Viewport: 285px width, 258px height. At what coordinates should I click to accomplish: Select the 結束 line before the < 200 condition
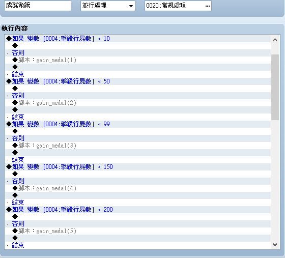pos(138,203)
